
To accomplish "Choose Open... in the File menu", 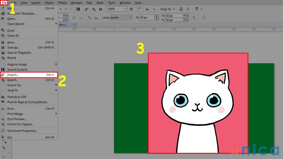I will (x=29, y=19).
